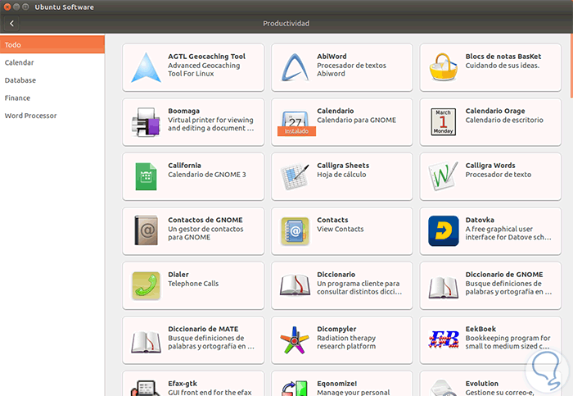573x396 pixels.
Task: Click the 'Productividad' header title
Action: click(286, 24)
